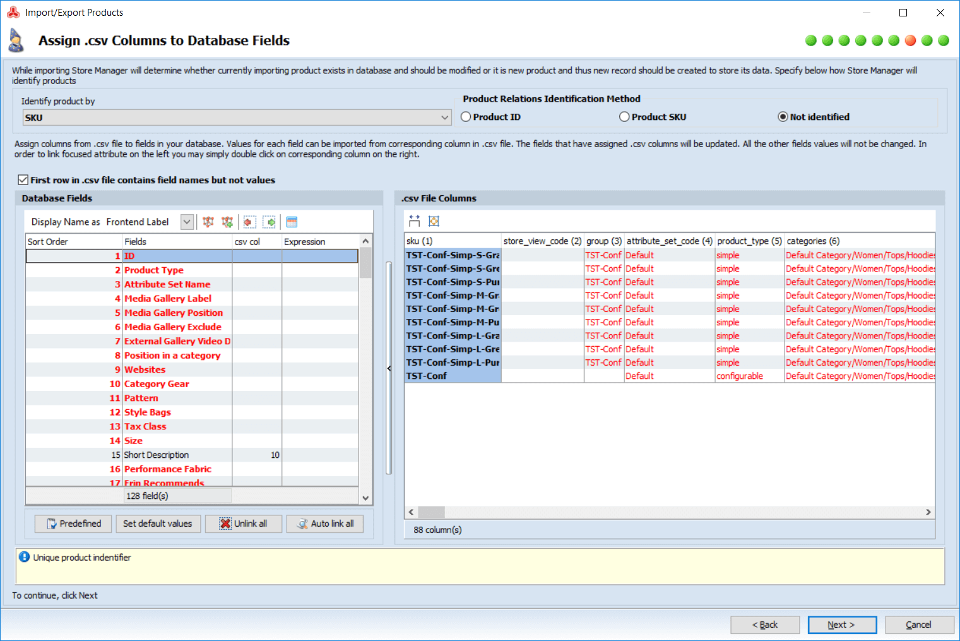Click the csv col column header

[x=257, y=241]
